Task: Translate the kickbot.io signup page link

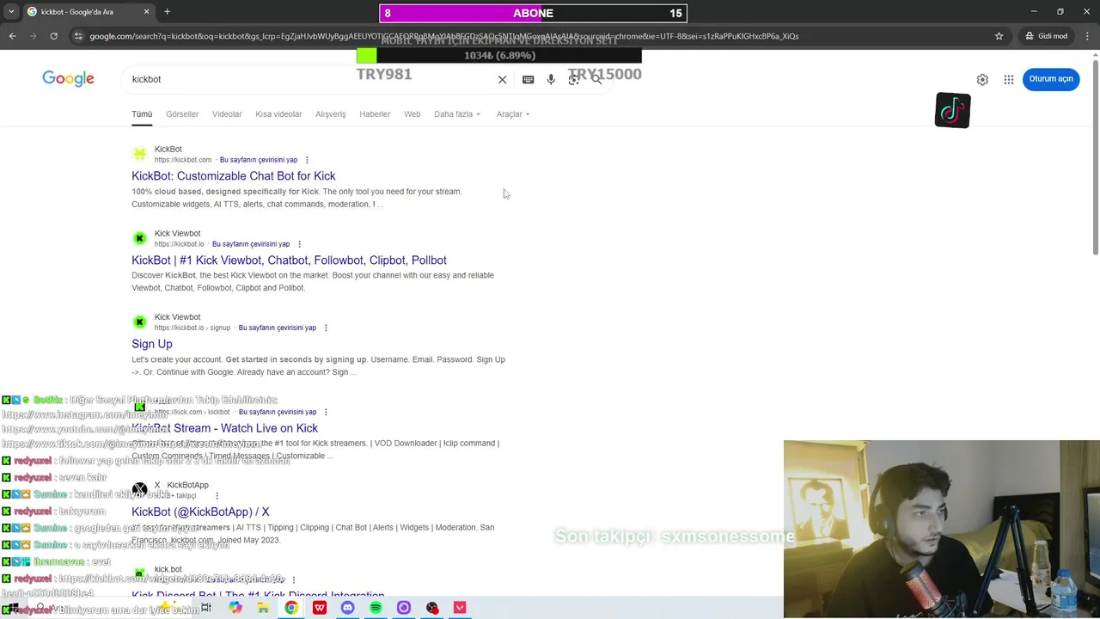Action: (278, 328)
